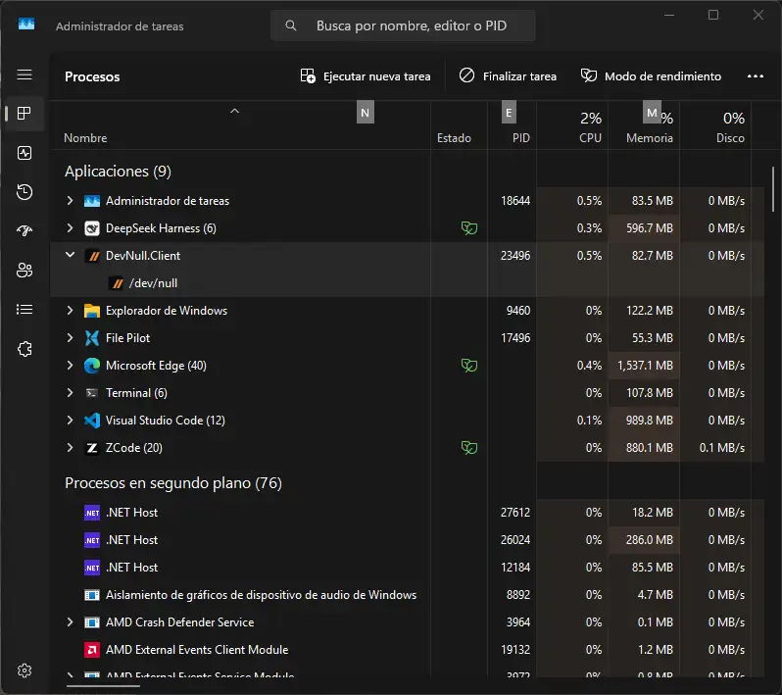Click efficiency leaf icon for DeepSeek Harness
The width and height of the screenshot is (782, 695).
coord(468,228)
